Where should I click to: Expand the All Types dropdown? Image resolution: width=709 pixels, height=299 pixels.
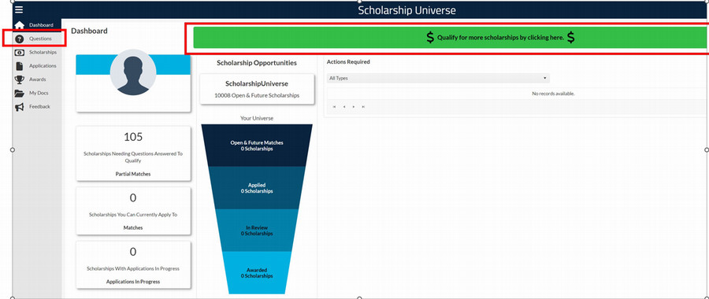tap(438, 78)
